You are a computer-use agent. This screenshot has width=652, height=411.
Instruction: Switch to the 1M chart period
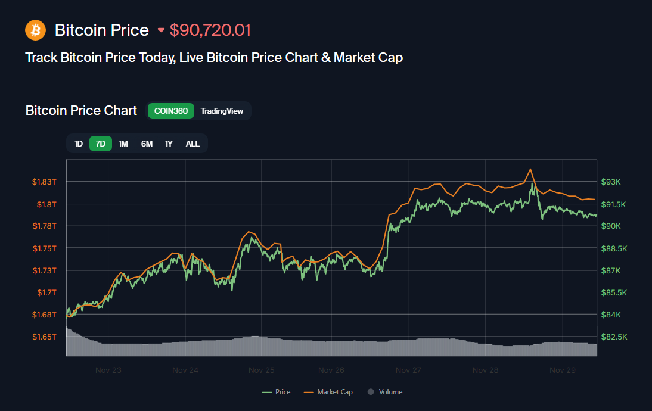[x=123, y=144]
